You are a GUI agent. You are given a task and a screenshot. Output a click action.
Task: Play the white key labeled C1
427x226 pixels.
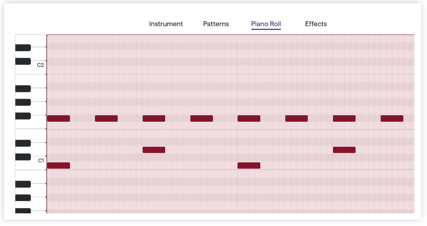coord(38,163)
